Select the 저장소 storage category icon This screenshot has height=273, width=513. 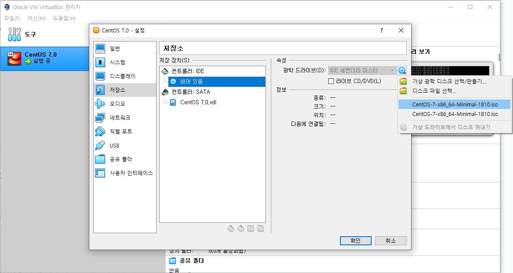click(100, 90)
